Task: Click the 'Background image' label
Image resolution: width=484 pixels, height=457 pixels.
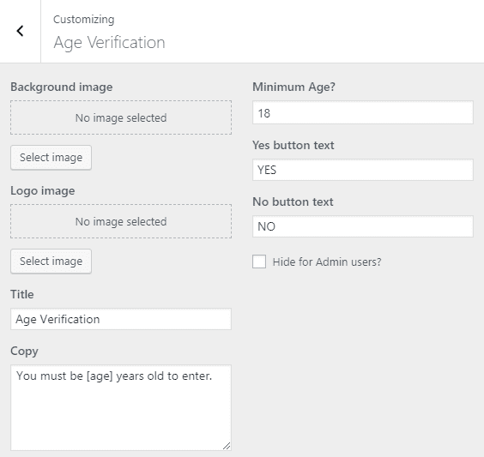Action: tap(62, 87)
